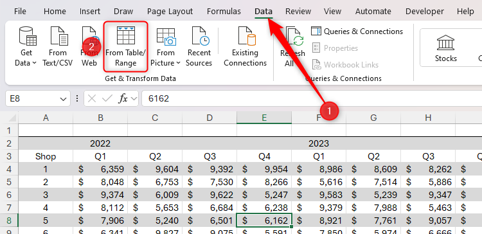Click cell with value 9,604
482x234 pixels.
[155, 169]
